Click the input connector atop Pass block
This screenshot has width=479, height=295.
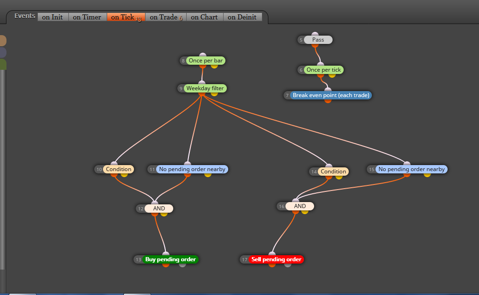pos(315,34)
